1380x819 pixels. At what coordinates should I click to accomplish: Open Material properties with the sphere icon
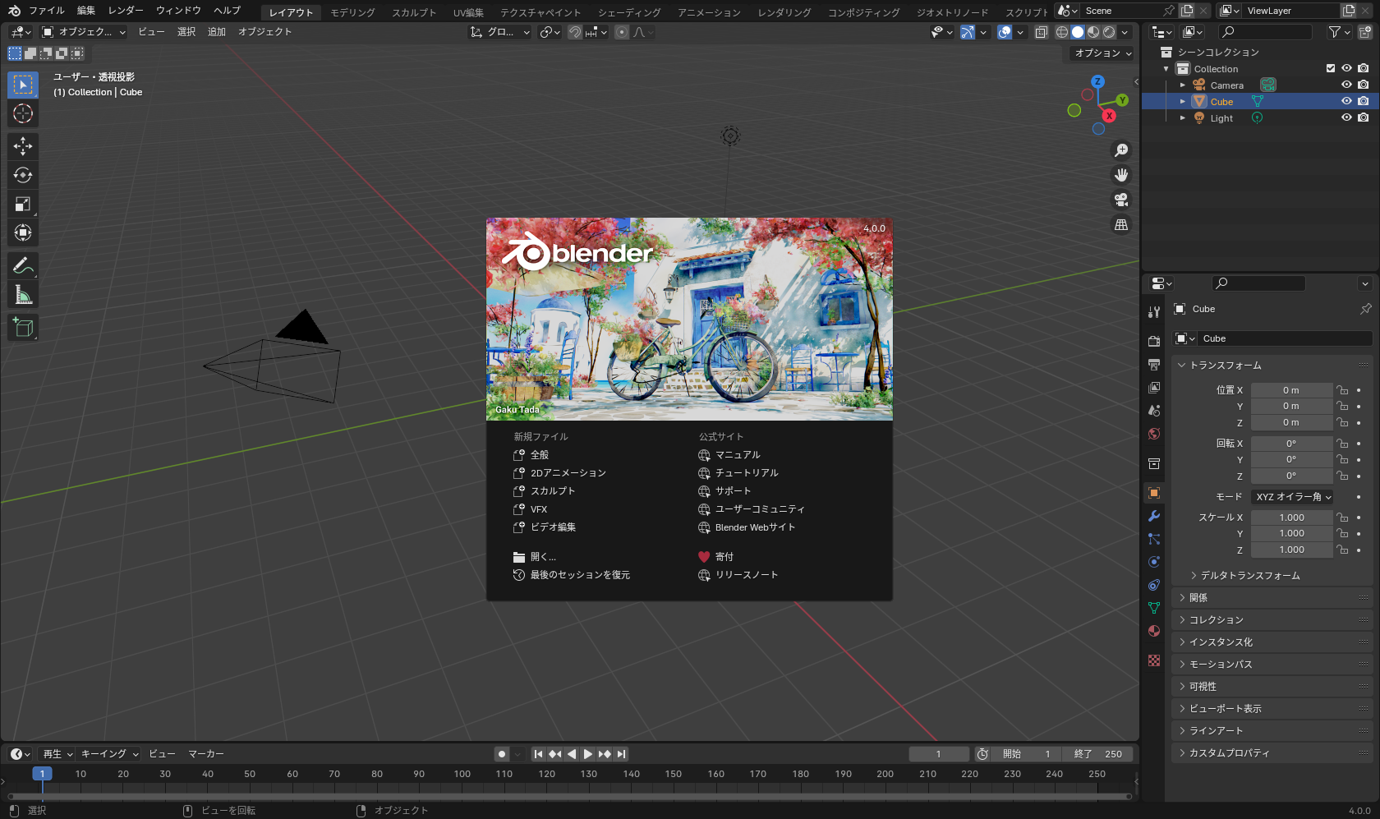click(1153, 631)
